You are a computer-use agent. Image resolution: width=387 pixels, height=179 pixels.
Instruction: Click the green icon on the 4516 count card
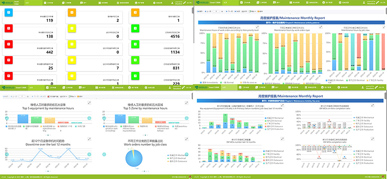[135, 28]
